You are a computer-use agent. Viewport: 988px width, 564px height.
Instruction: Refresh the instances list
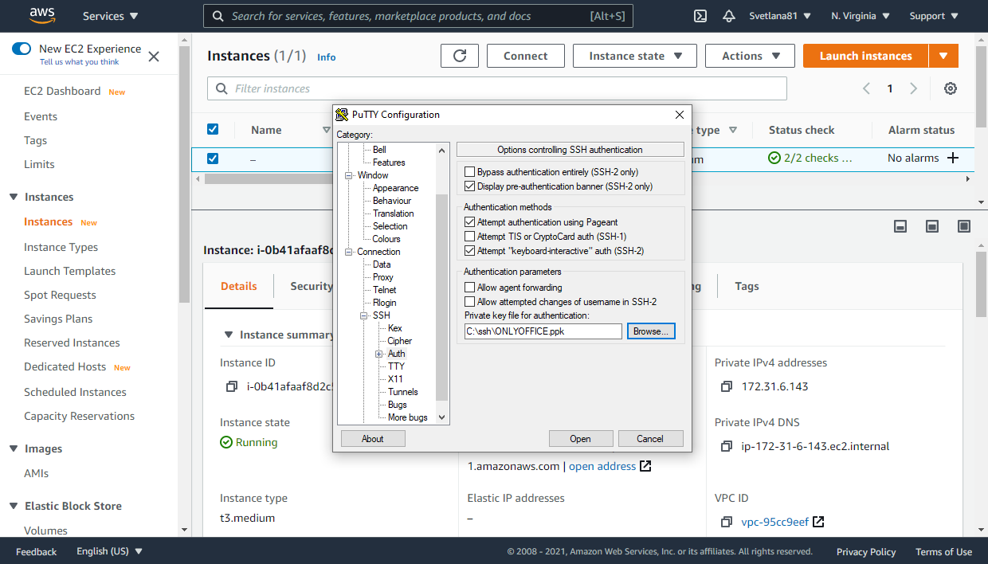click(460, 56)
